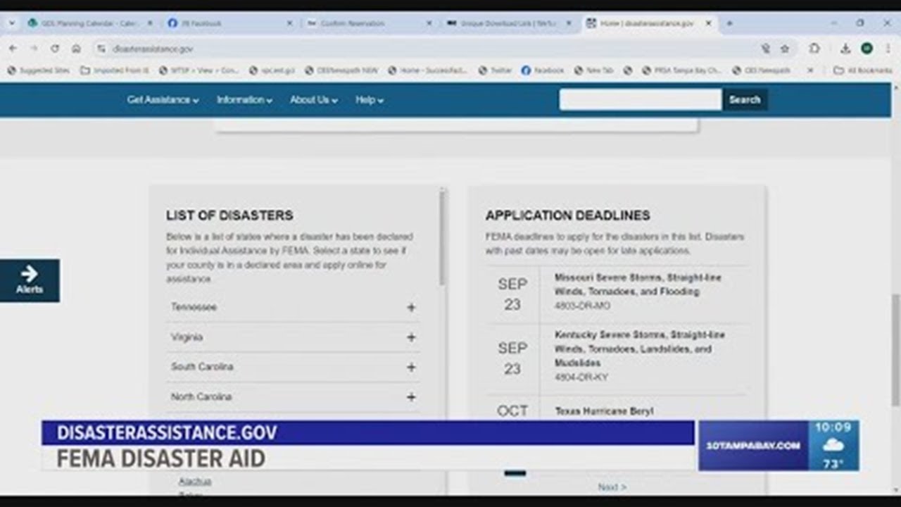This screenshot has height=507, width=901.
Task: Expand the Help menu
Action: 370,100
